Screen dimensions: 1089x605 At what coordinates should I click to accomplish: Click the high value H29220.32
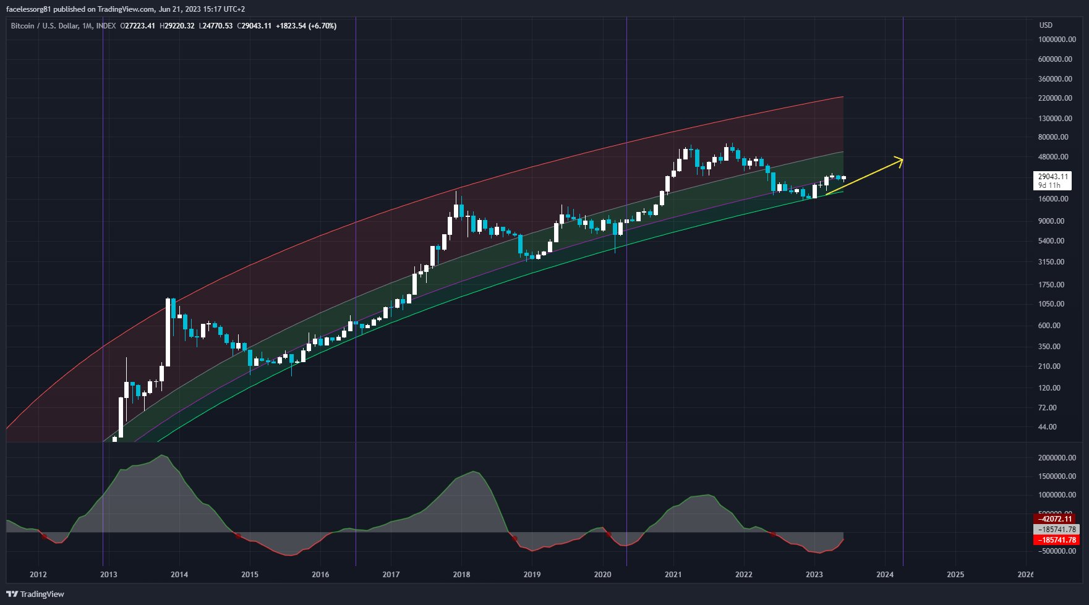pyautogui.click(x=177, y=26)
